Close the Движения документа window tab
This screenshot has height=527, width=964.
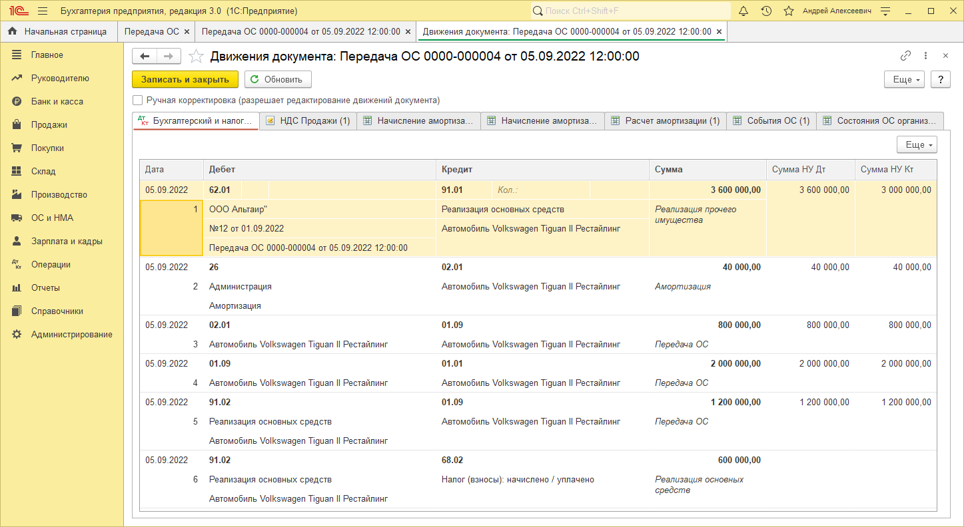click(x=718, y=31)
